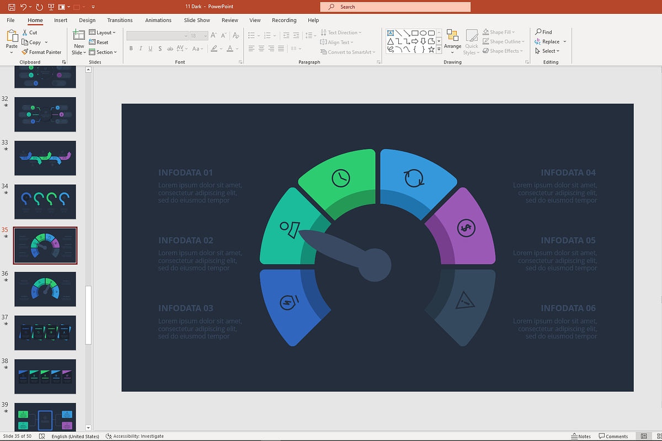The height and width of the screenshot is (441, 662).
Task: Toggle strikethrough formatting
Action: pos(169,49)
